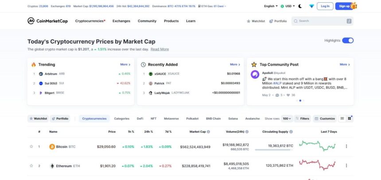Click the comment icon on ApolloX post
381x180 pixels.
point(277,95)
